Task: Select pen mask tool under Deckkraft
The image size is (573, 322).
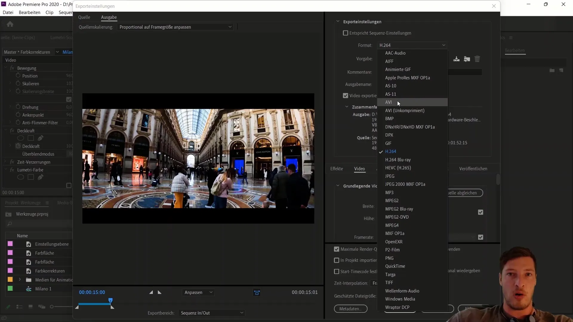Action: (41, 138)
